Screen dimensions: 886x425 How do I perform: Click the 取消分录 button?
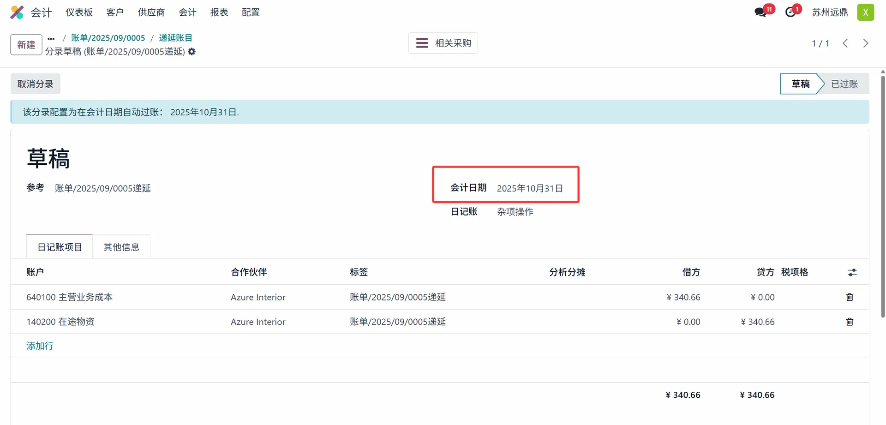[x=36, y=84]
